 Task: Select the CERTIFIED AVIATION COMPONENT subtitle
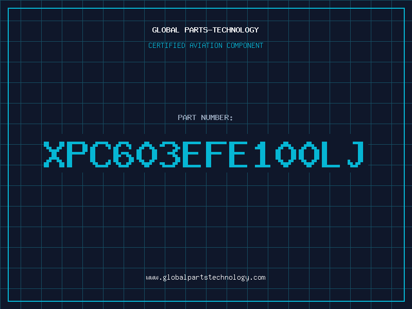point(205,45)
